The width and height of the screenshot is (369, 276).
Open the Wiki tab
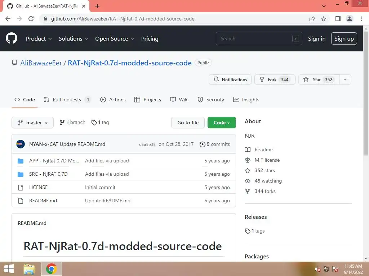[179, 100]
